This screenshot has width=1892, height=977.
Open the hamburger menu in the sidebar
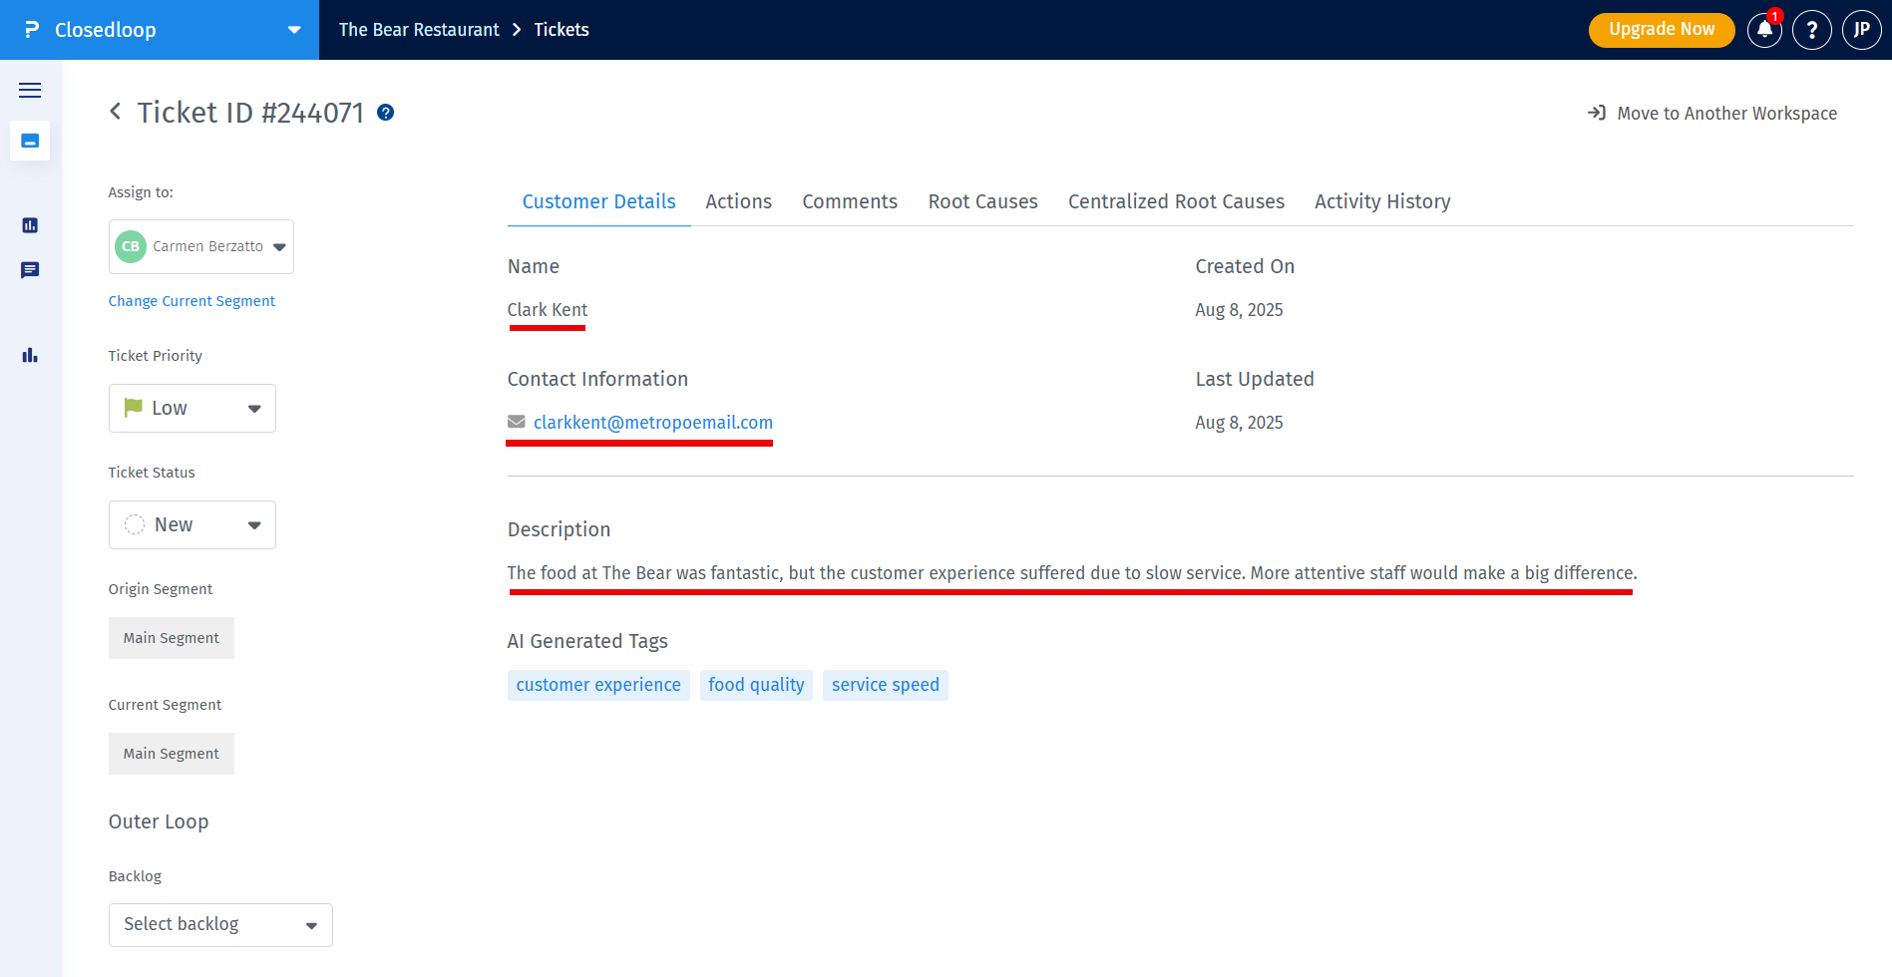[30, 90]
